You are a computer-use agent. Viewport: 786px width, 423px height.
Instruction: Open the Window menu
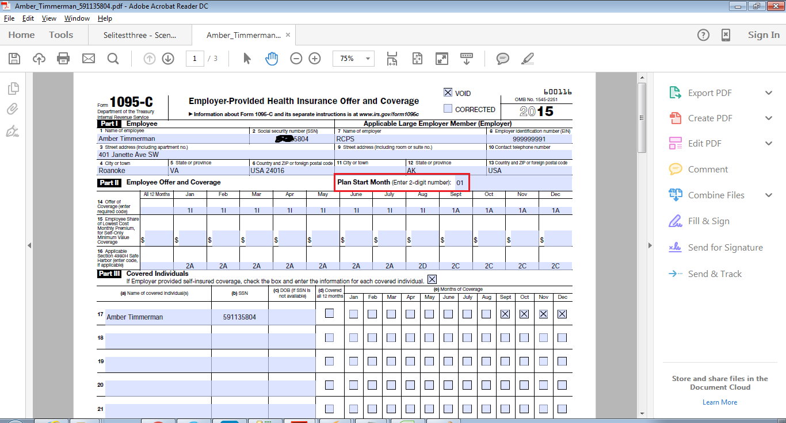point(77,18)
